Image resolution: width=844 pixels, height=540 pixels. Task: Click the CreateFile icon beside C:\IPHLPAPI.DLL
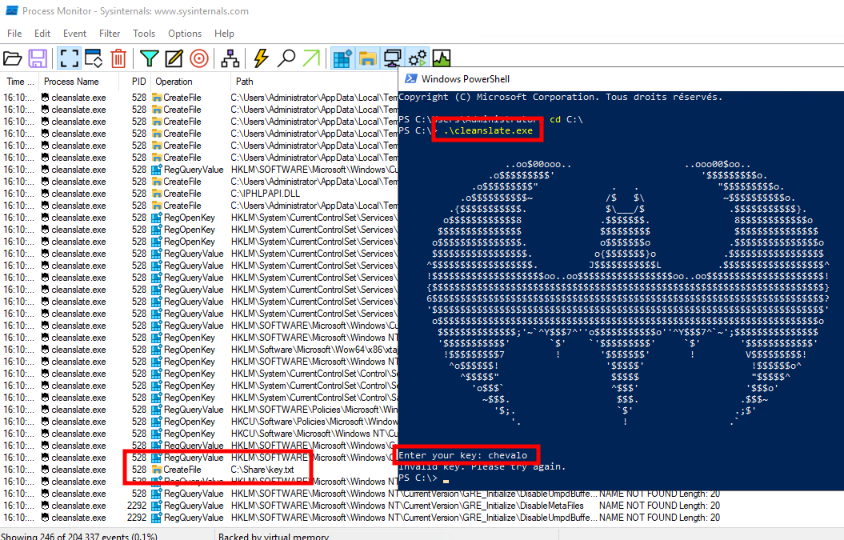coord(157,194)
